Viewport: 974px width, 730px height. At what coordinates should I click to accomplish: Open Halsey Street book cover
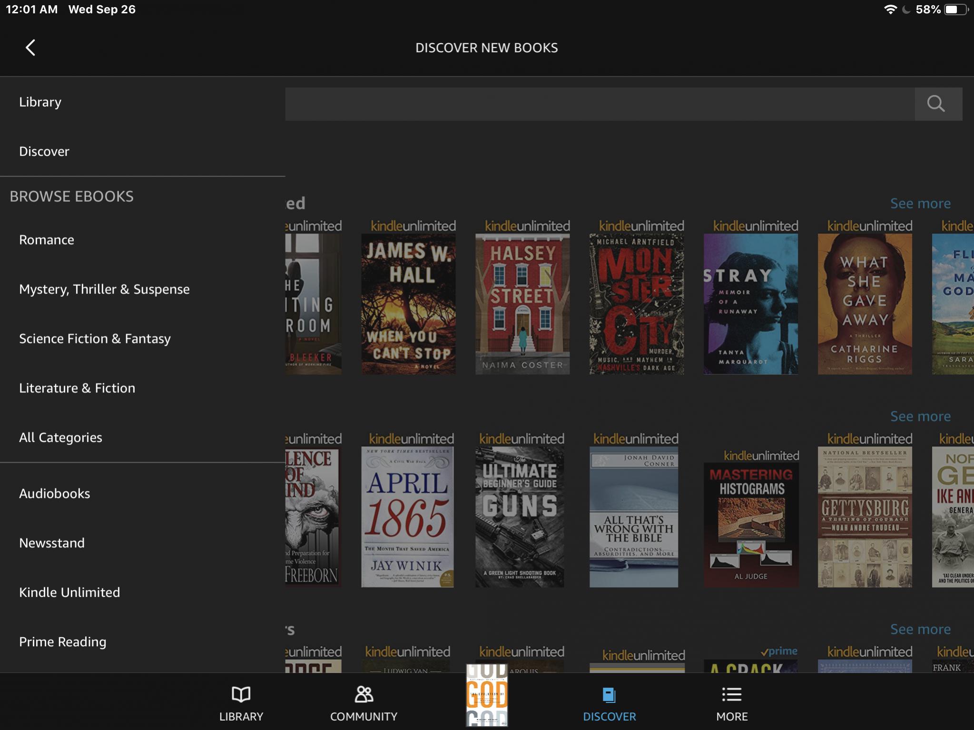pos(522,303)
